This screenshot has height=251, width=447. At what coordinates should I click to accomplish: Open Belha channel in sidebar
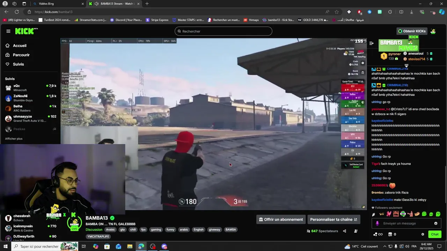coord(30,108)
